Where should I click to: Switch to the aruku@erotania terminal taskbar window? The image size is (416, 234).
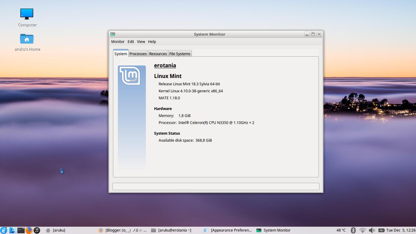175,230
